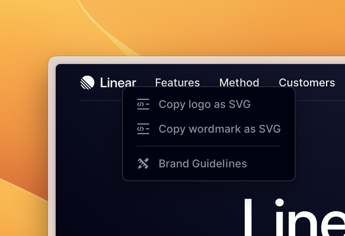Click pencil-ruler icon beside Brand Guidelines

point(143,164)
